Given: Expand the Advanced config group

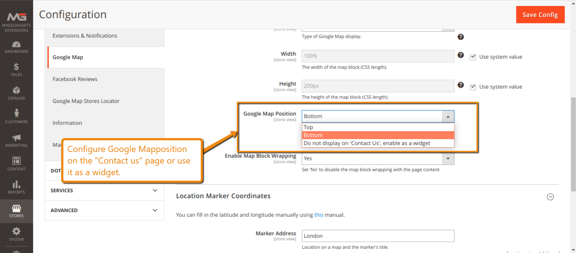Looking at the screenshot, I should (104, 210).
